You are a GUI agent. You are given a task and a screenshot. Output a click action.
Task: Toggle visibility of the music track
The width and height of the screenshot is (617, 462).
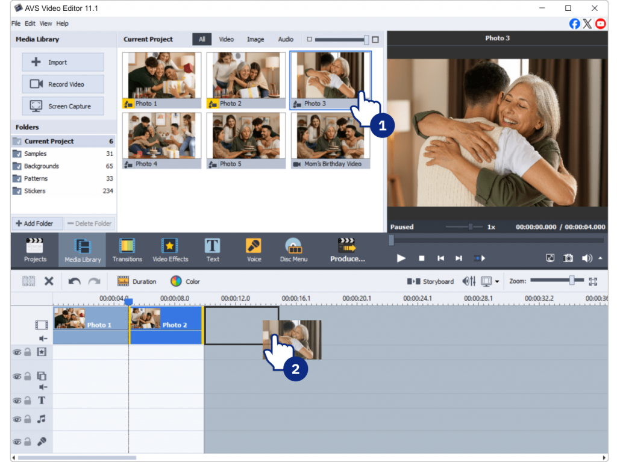[17, 419]
